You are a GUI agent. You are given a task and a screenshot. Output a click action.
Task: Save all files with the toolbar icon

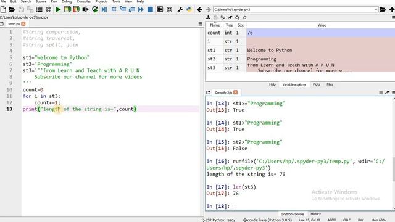[30, 10]
